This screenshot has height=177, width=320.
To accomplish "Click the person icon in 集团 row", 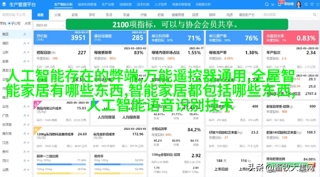I will pos(25,34).
